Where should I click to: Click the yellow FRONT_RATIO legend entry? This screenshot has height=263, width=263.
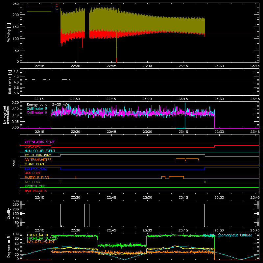[37, 235]
